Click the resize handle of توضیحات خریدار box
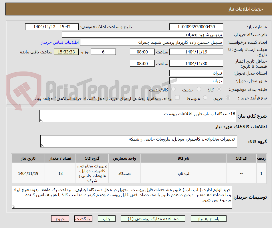 click(14, 207)
